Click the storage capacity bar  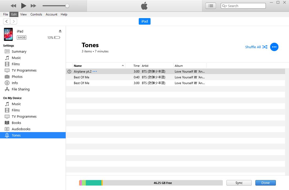[x=151, y=183]
